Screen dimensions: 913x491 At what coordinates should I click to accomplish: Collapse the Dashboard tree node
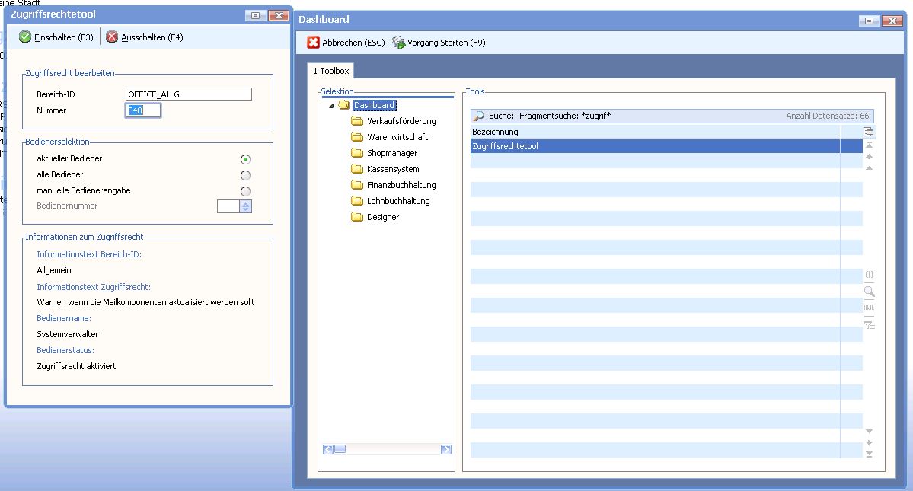click(331, 106)
